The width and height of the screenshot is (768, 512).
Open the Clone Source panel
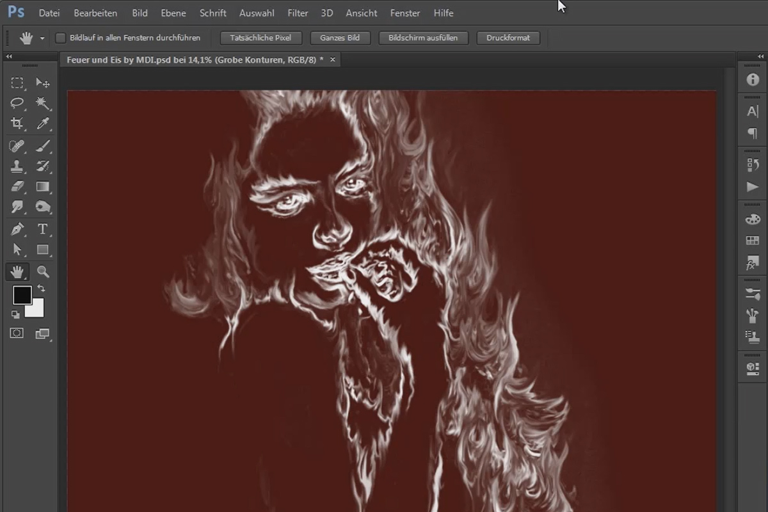pyautogui.click(x=753, y=337)
